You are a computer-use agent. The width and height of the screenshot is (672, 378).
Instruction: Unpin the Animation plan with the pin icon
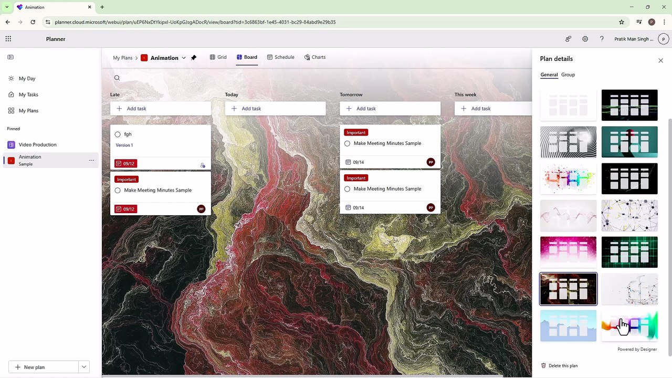193,58
